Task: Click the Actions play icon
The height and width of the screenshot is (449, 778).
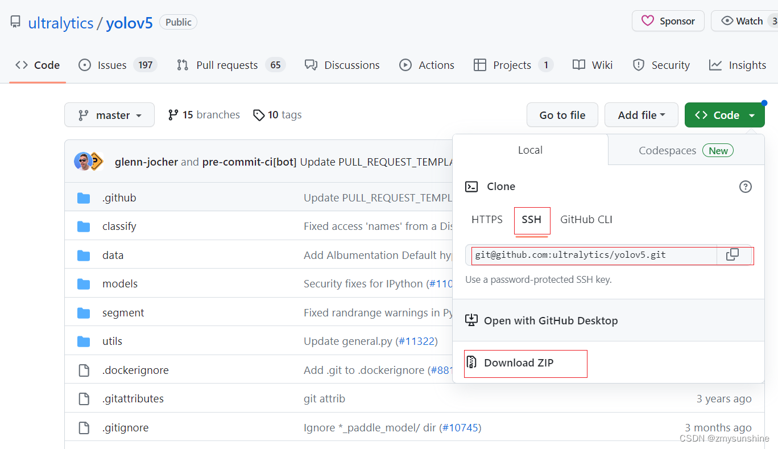Action: [405, 65]
